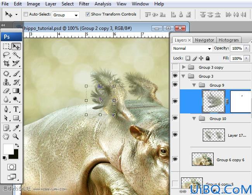The width and height of the screenshot is (252, 195).
Task: Select the Eyedropper tool
Action: point(16,128)
